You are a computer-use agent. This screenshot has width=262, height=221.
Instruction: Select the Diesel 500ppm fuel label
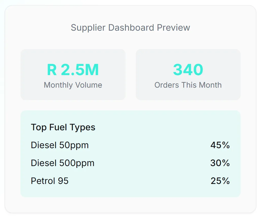pyautogui.click(x=62, y=163)
